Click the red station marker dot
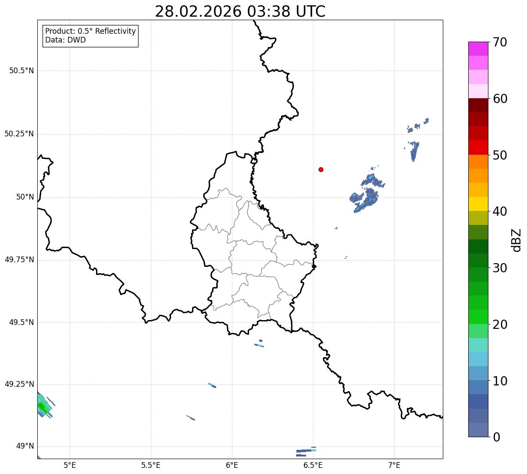The width and height of the screenshot is (527, 474). 321,169
